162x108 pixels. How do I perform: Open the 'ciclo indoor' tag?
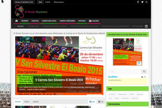click(112, 94)
